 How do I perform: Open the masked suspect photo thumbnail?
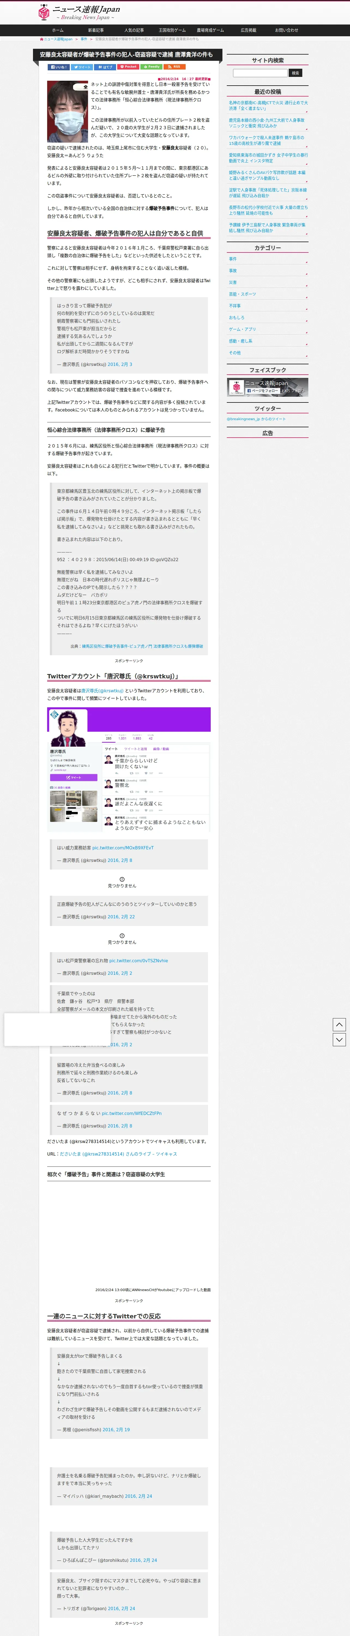pos(67,112)
